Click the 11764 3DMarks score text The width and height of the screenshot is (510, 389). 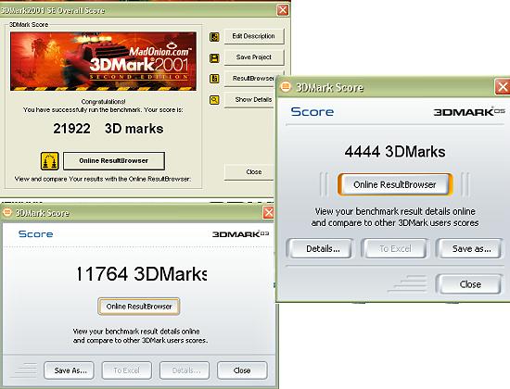(141, 273)
